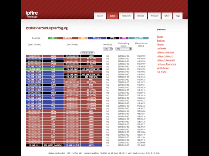This screenshot has width=209, height=156.
Task: Click the teal OpenVPN legend swatch
Action: pyautogui.click(x=138, y=38)
